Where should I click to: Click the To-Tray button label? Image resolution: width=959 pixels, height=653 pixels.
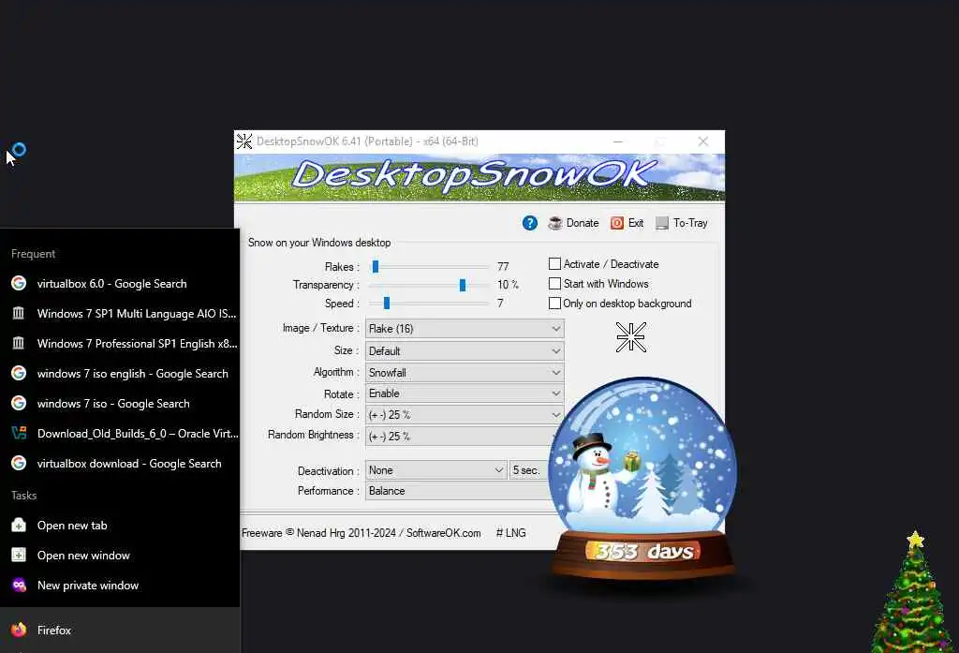(690, 223)
